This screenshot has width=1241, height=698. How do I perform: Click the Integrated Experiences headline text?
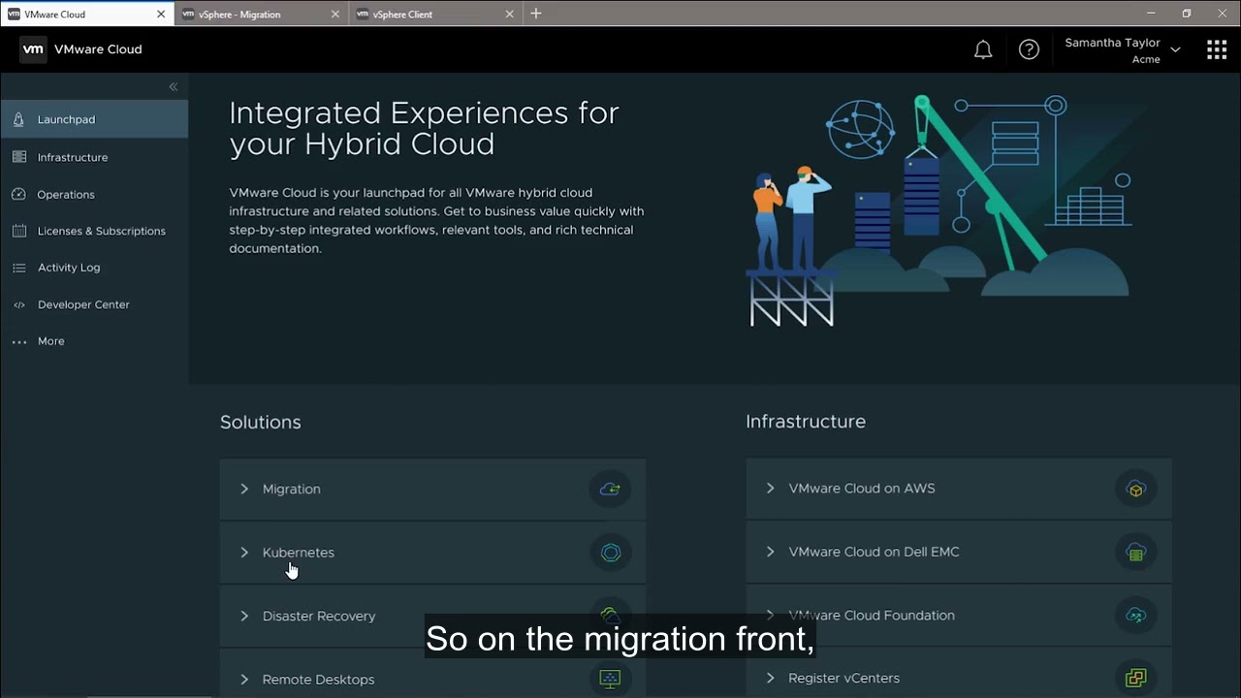pos(424,128)
